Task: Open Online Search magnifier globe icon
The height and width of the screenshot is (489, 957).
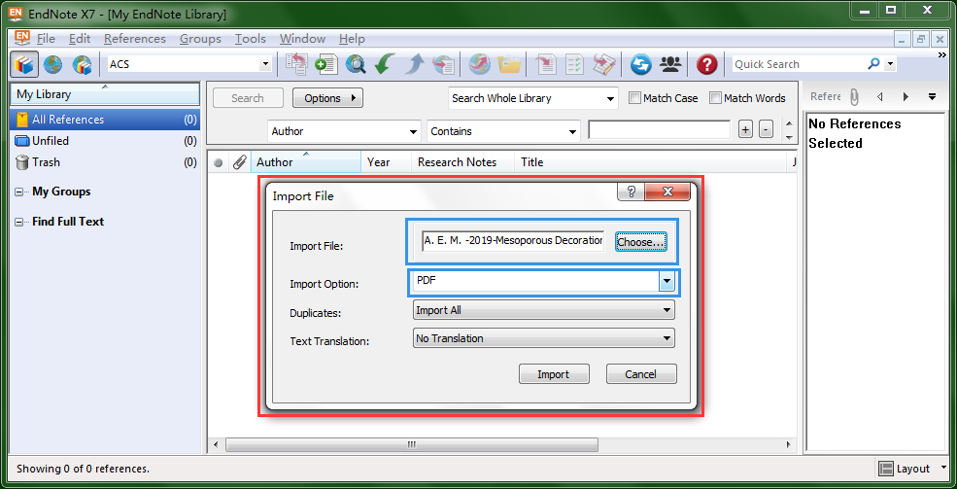Action: coord(355,64)
